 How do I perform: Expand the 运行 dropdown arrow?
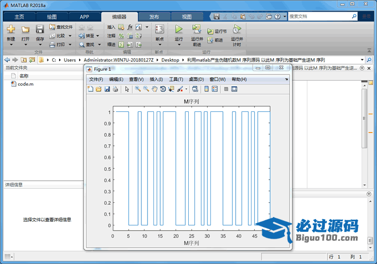pyautogui.click(x=179, y=45)
